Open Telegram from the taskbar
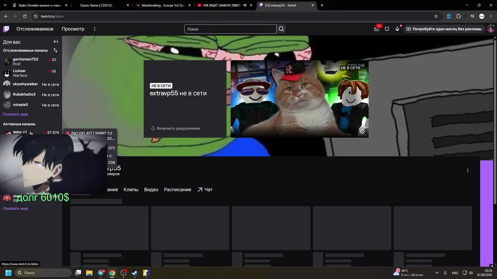Viewport: 497px width, 279px height. pos(101,273)
